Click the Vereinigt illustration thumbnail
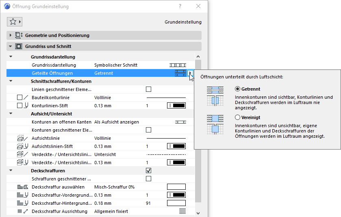Screen dimensions: 341x217 (x=215, y=125)
